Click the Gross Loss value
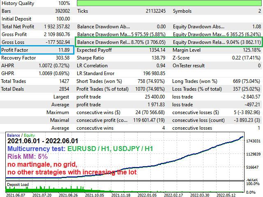 pos(58,42)
